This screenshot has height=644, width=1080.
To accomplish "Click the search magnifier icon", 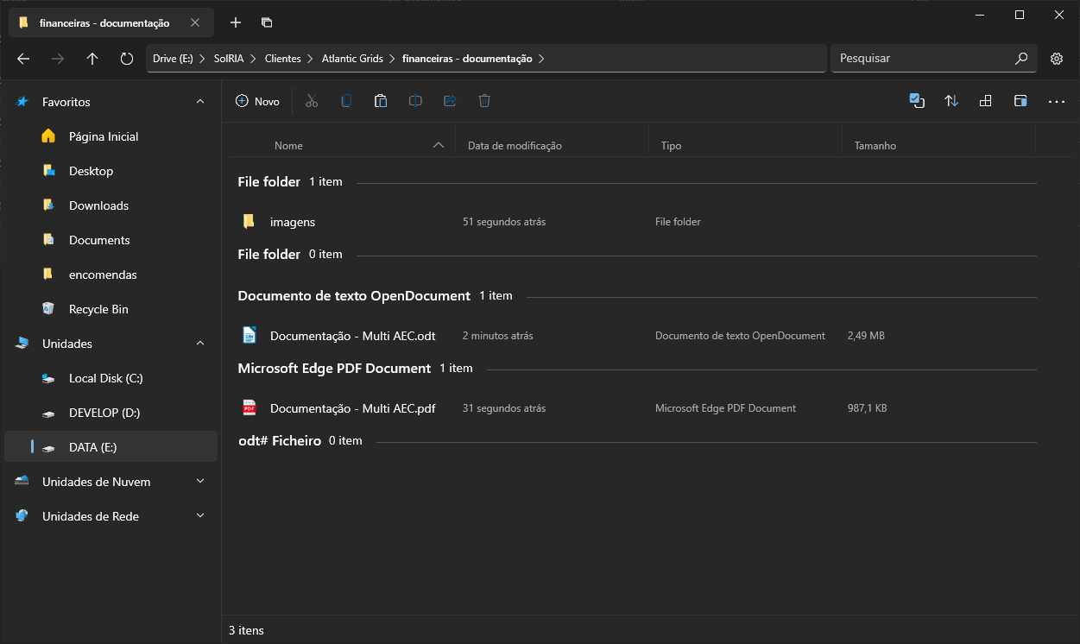I will click(x=1021, y=59).
